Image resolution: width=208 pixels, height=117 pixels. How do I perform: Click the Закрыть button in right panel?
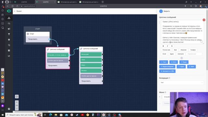(x=164, y=11)
